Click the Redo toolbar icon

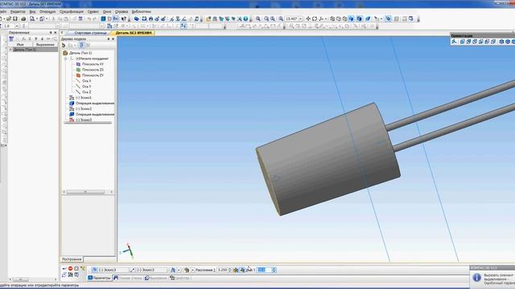coord(95,18)
